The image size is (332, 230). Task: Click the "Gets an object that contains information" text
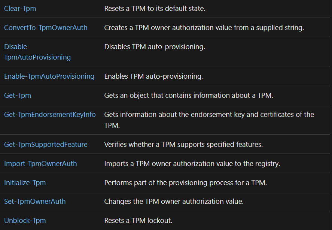[189, 96]
